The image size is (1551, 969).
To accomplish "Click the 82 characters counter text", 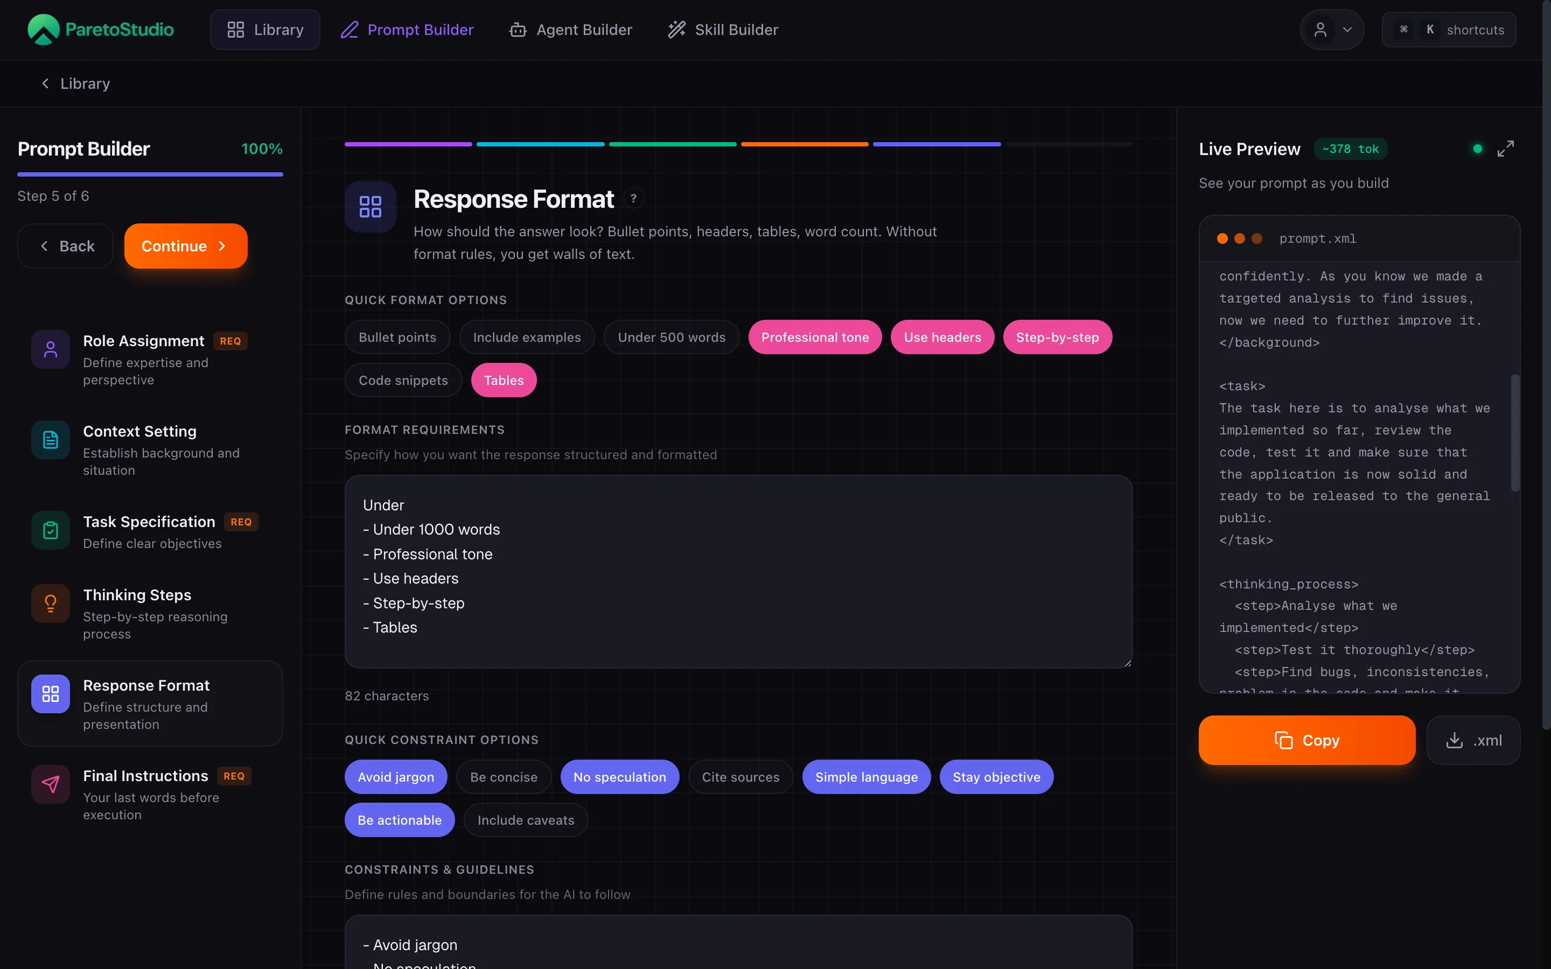I will tap(387, 696).
